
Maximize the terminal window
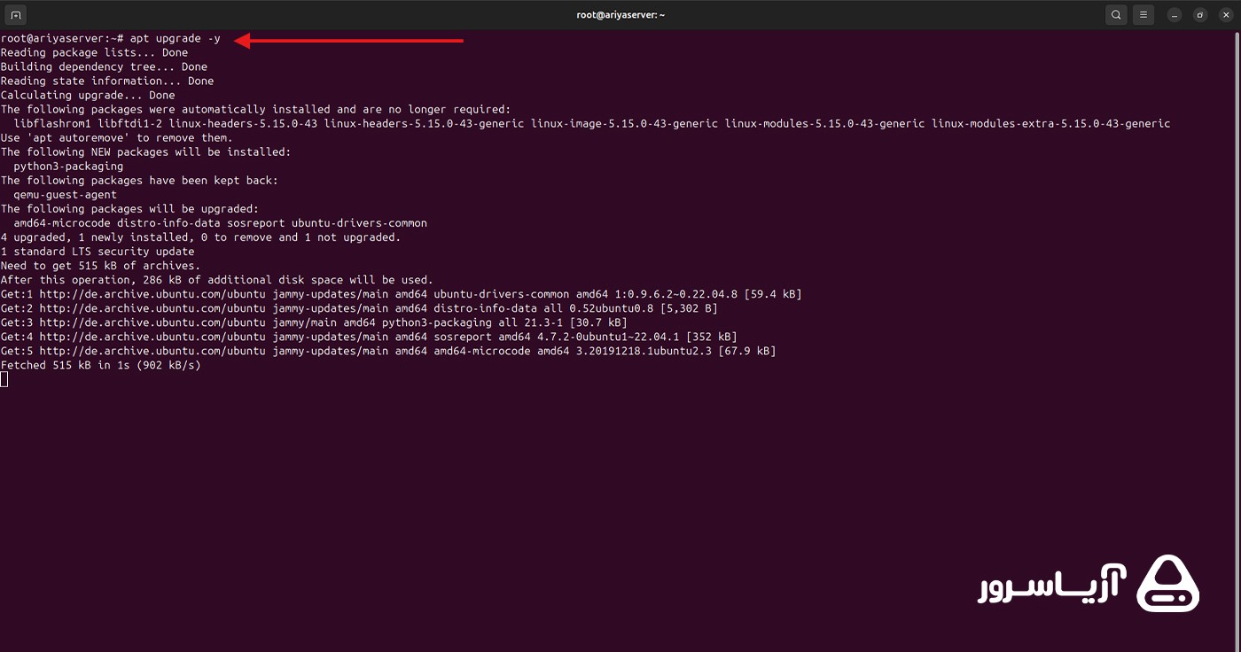click(x=1199, y=15)
